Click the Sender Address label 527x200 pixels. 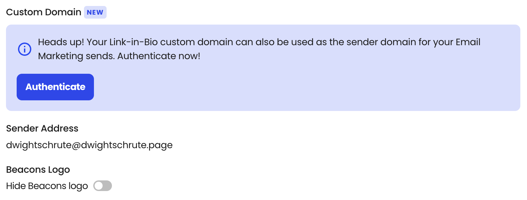pyautogui.click(x=42, y=128)
